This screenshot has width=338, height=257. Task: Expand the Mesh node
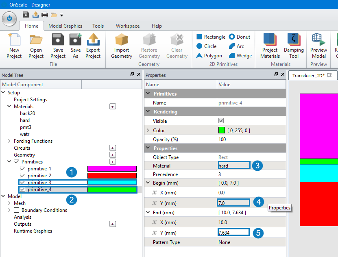coord(9,203)
